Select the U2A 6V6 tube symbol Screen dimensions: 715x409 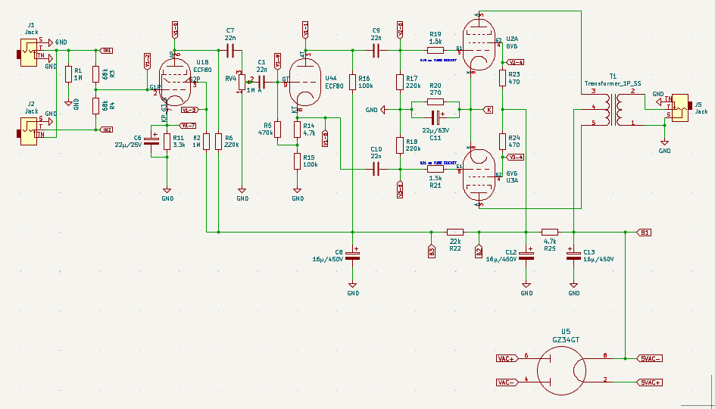[x=478, y=45]
